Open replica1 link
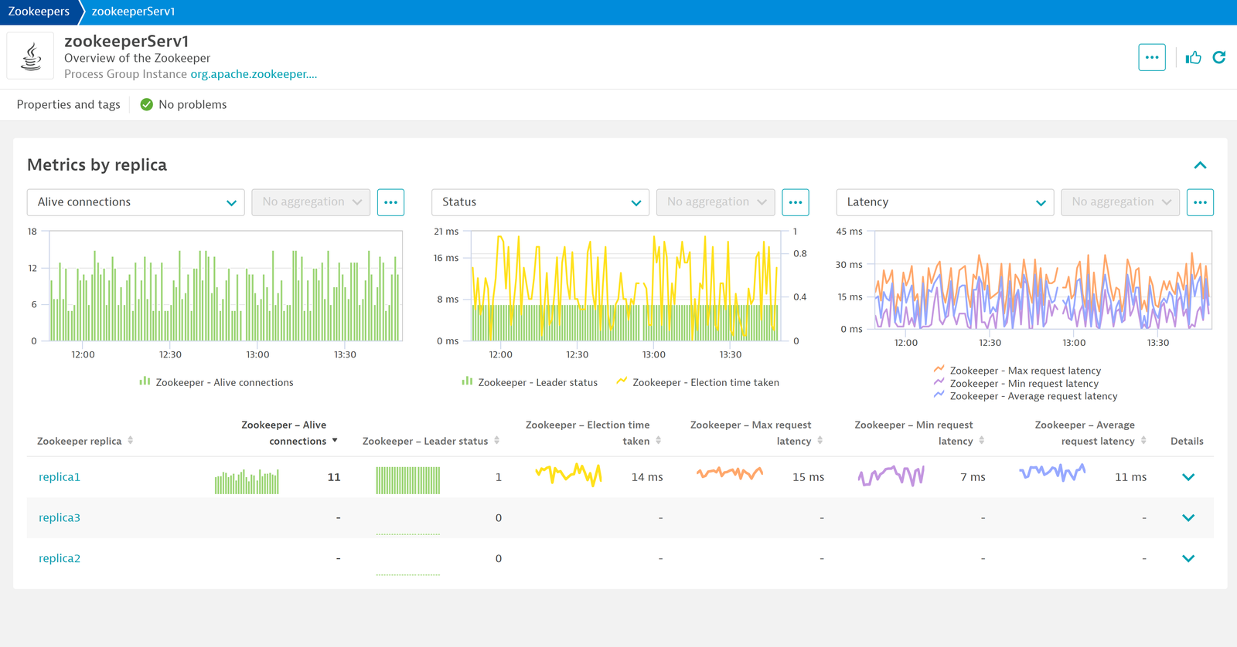The height and width of the screenshot is (647, 1237). pos(60,477)
